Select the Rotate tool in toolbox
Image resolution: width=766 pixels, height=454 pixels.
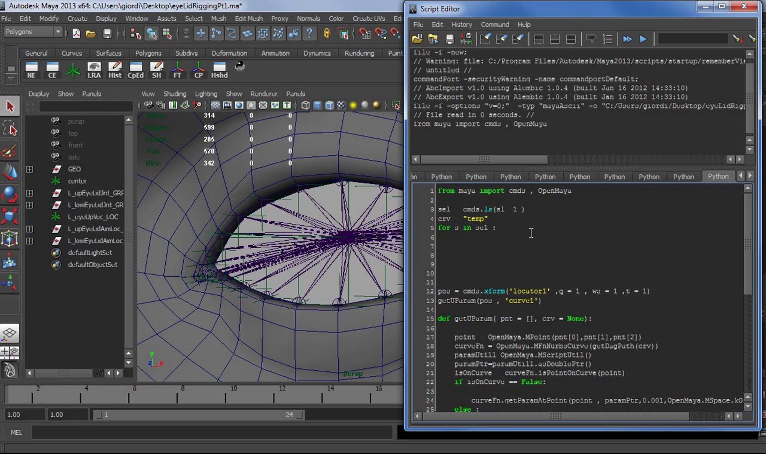(x=10, y=194)
